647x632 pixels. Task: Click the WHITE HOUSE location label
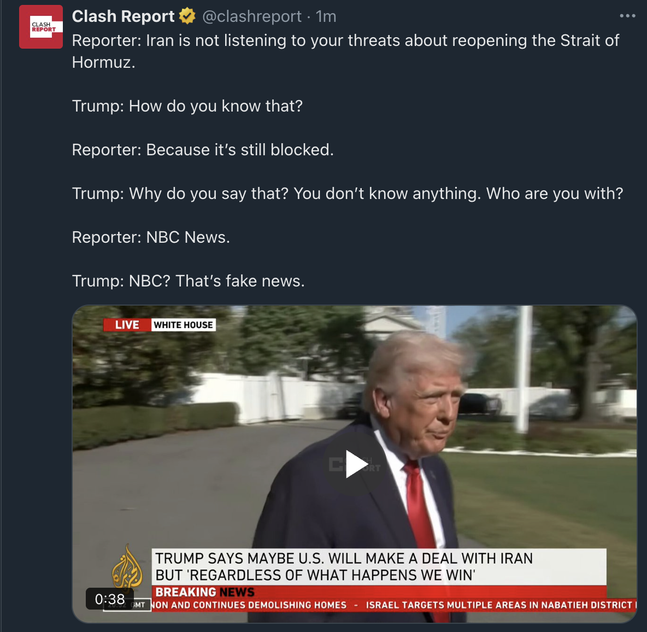tap(183, 325)
